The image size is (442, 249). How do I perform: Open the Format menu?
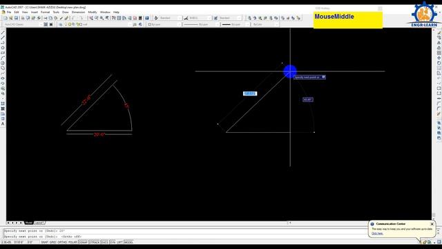point(45,12)
